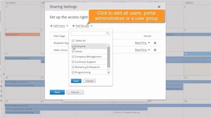Check the Everyone group checkbox
211x118 pixels.
(73, 46)
